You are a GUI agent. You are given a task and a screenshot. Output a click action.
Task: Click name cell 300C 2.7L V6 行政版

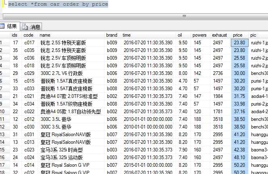pyautogui.click(x=71, y=73)
